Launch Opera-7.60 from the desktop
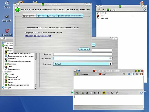 pyautogui.click(x=7, y=32)
